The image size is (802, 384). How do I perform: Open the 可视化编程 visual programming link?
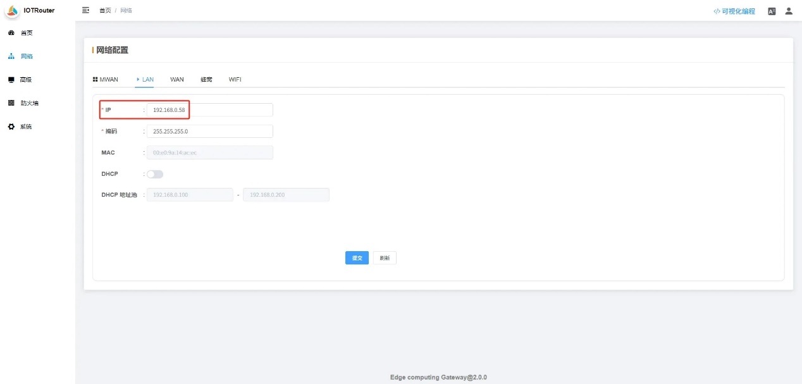tap(734, 11)
